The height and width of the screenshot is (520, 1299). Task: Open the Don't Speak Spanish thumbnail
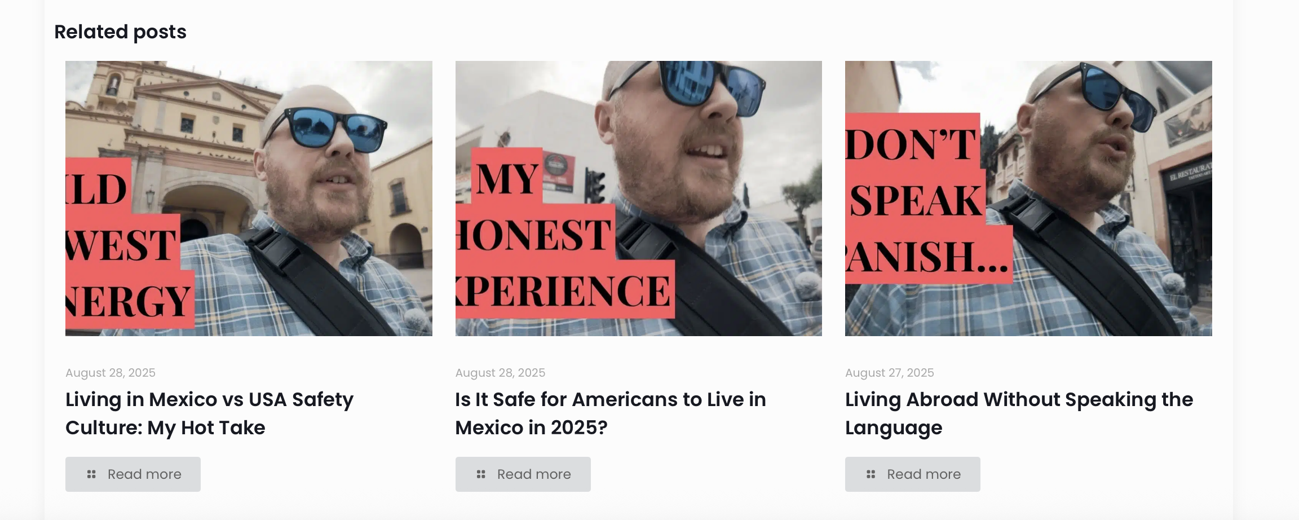point(1028,199)
